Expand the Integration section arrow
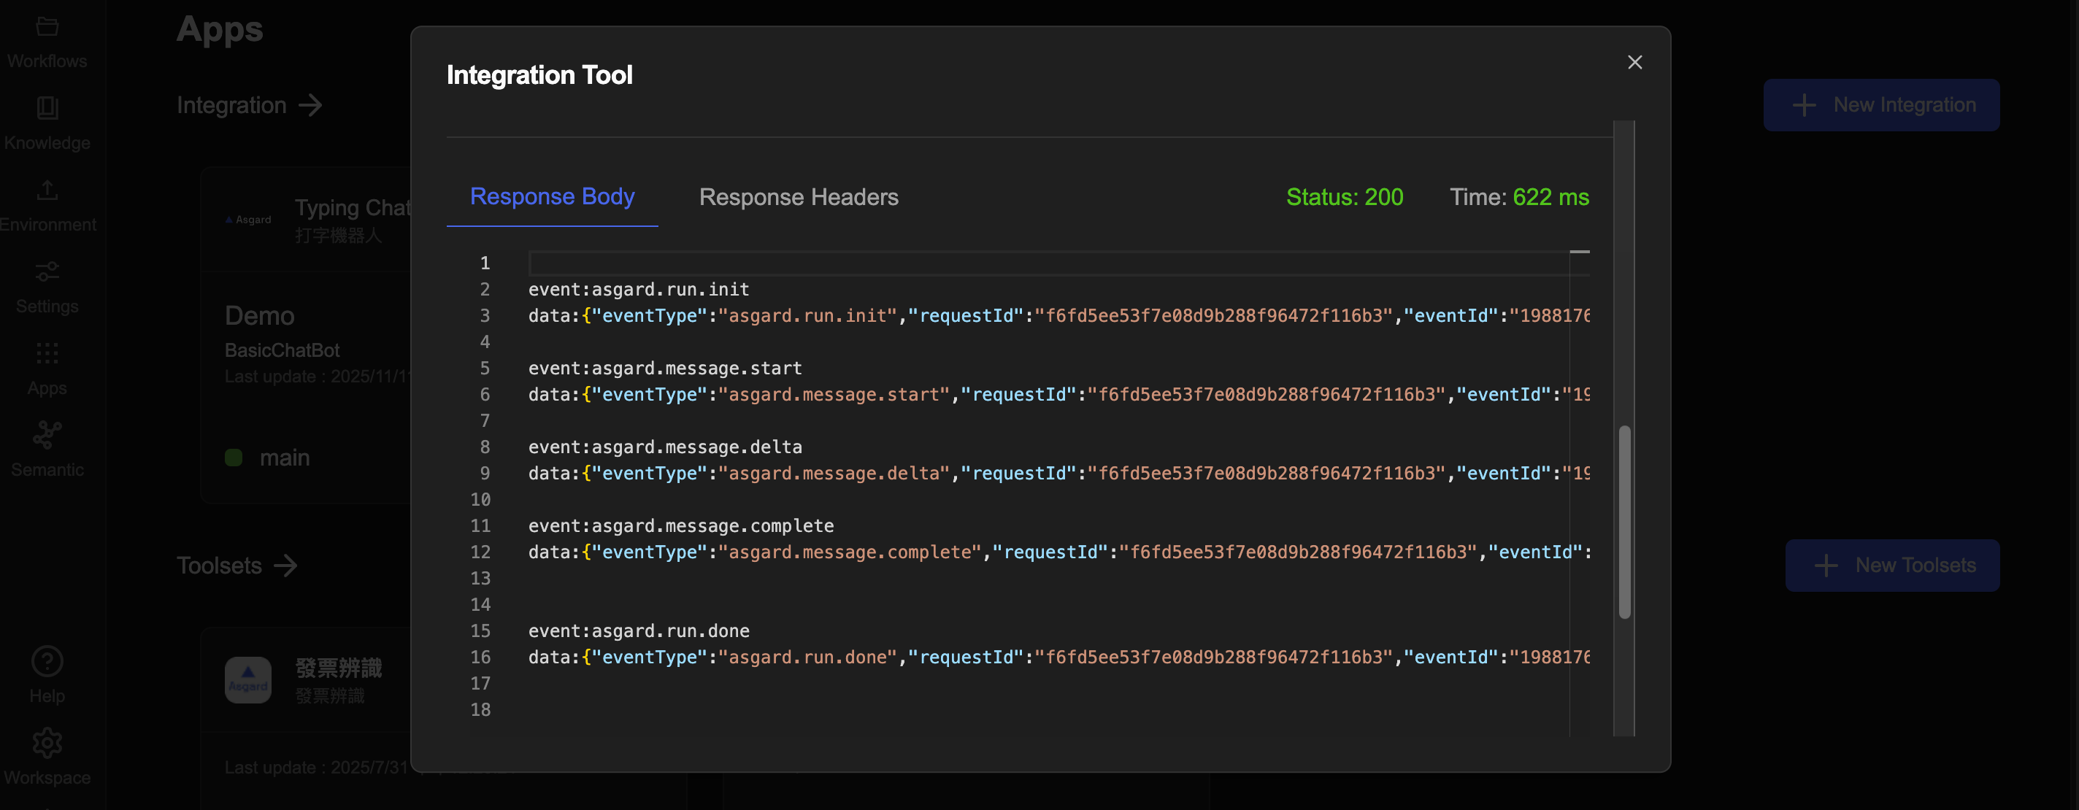The image size is (2079, 810). click(311, 105)
